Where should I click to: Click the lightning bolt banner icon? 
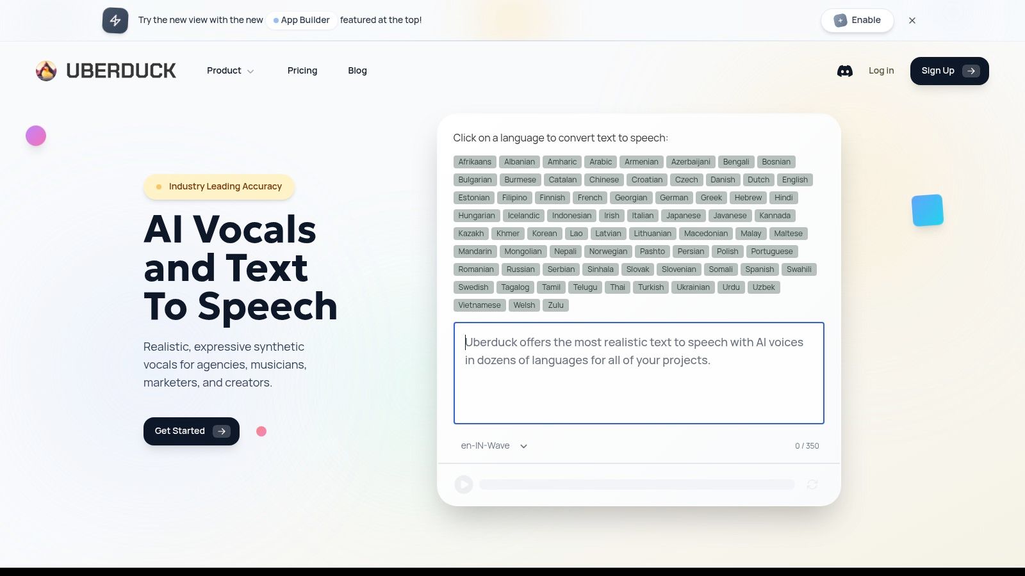(x=115, y=20)
